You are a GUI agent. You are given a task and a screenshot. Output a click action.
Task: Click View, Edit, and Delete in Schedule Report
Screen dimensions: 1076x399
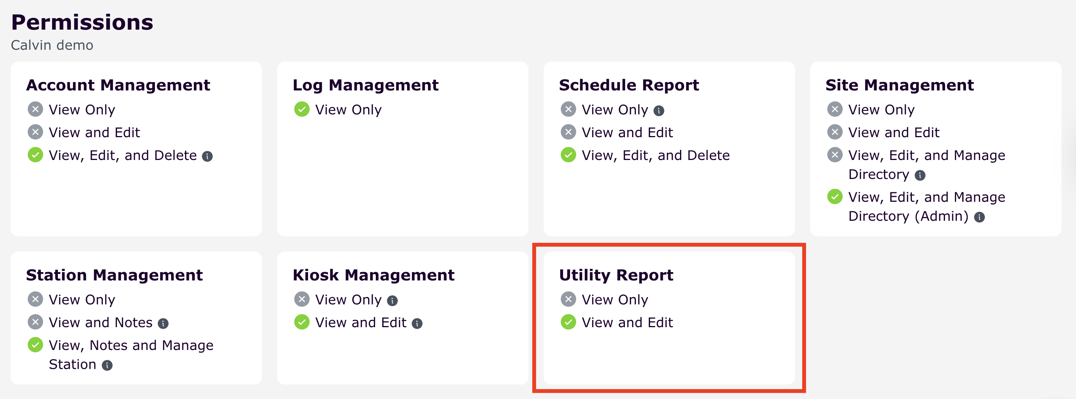click(x=655, y=155)
